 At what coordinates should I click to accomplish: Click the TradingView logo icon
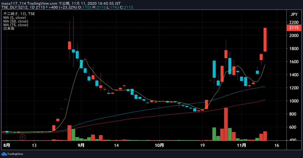click(4, 154)
